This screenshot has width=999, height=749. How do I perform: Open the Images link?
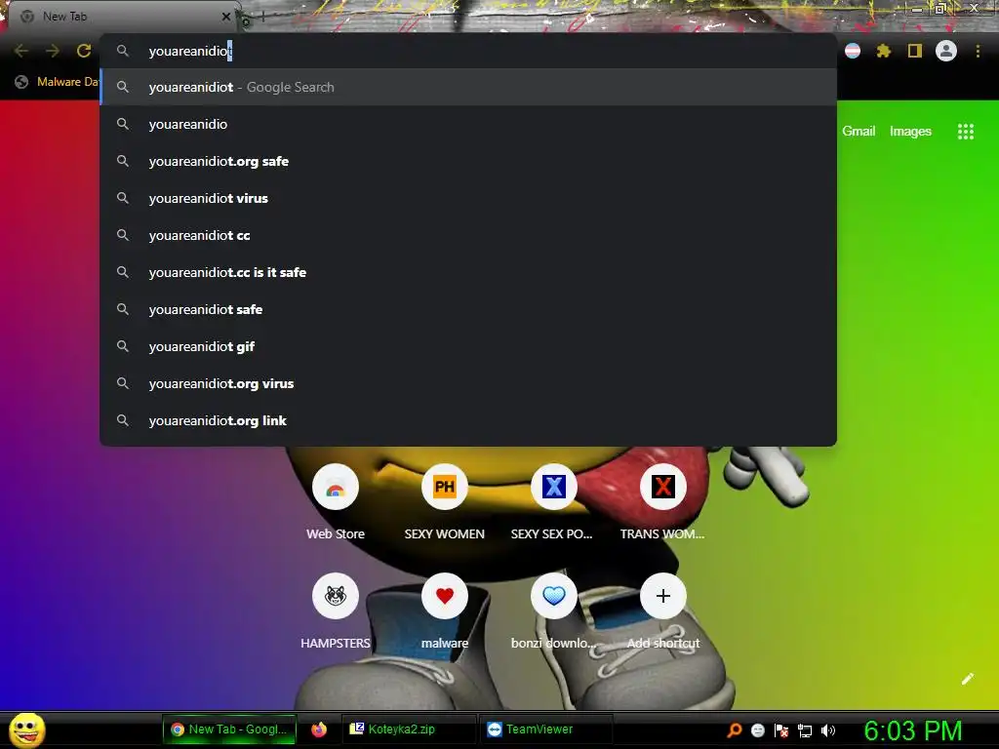point(910,132)
